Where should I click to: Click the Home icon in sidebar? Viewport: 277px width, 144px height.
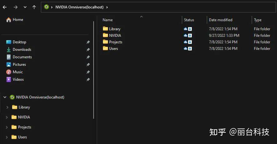[x=8, y=20]
